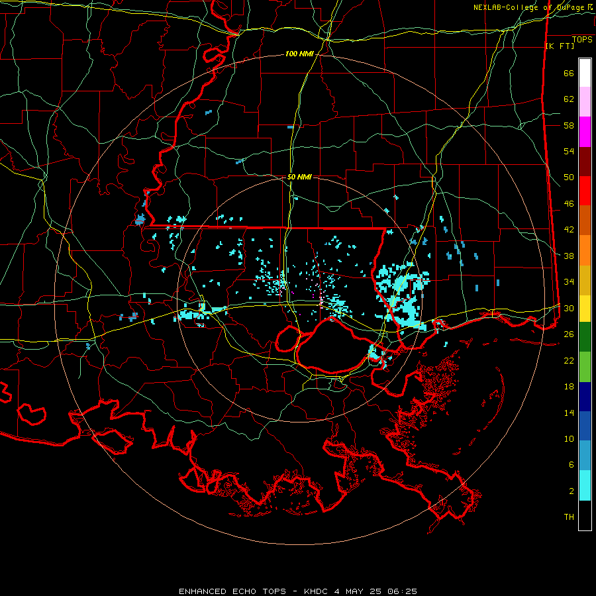Click the "NEXLAB-College of DuPage" credit text
The height and width of the screenshot is (596, 596).
click(530, 7)
